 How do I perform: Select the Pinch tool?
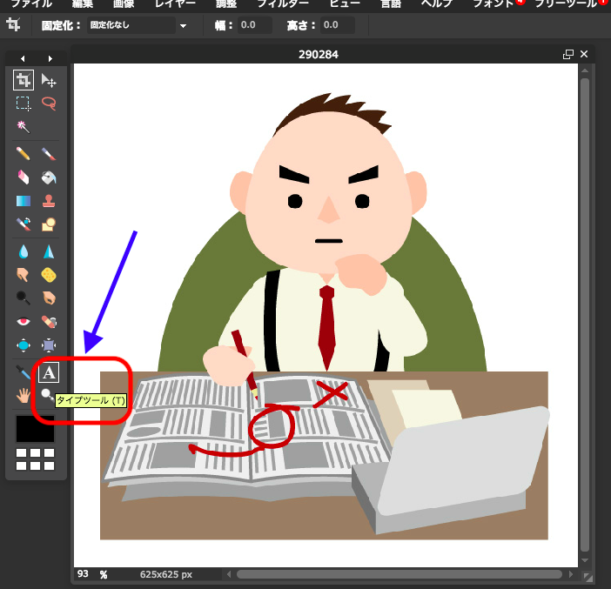[49, 345]
